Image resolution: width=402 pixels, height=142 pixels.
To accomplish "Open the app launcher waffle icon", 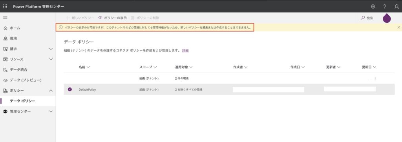I will [x=5, y=6].
